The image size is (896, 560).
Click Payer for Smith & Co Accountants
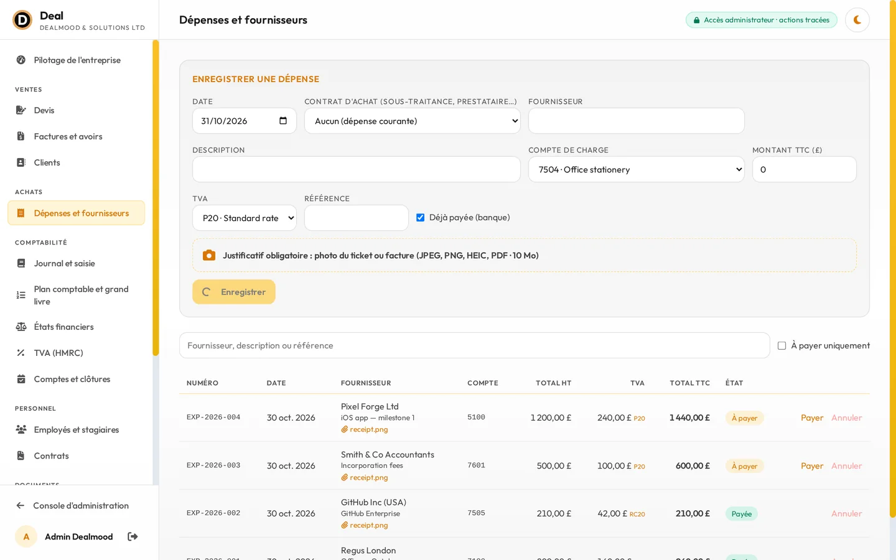coord(812,465)
